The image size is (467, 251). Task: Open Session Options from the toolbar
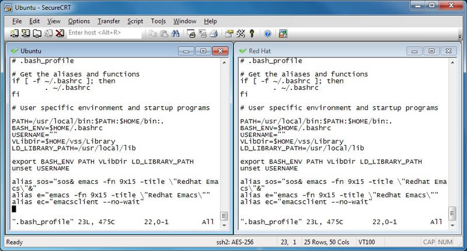[229, 34]
